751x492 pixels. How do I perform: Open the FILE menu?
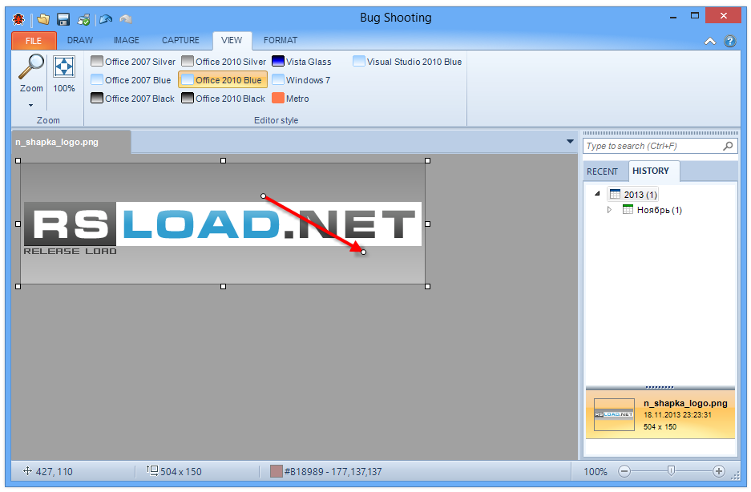[34, 41]
